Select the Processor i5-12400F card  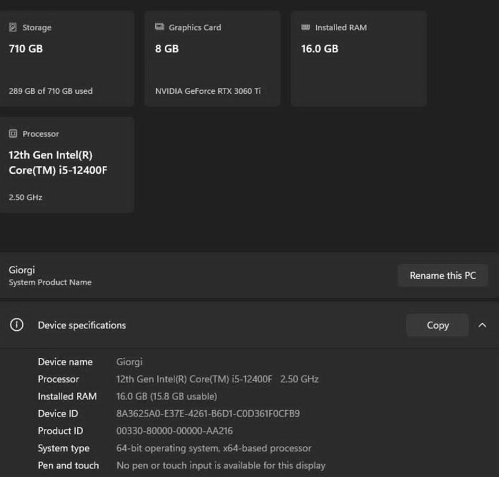point(66,165)
